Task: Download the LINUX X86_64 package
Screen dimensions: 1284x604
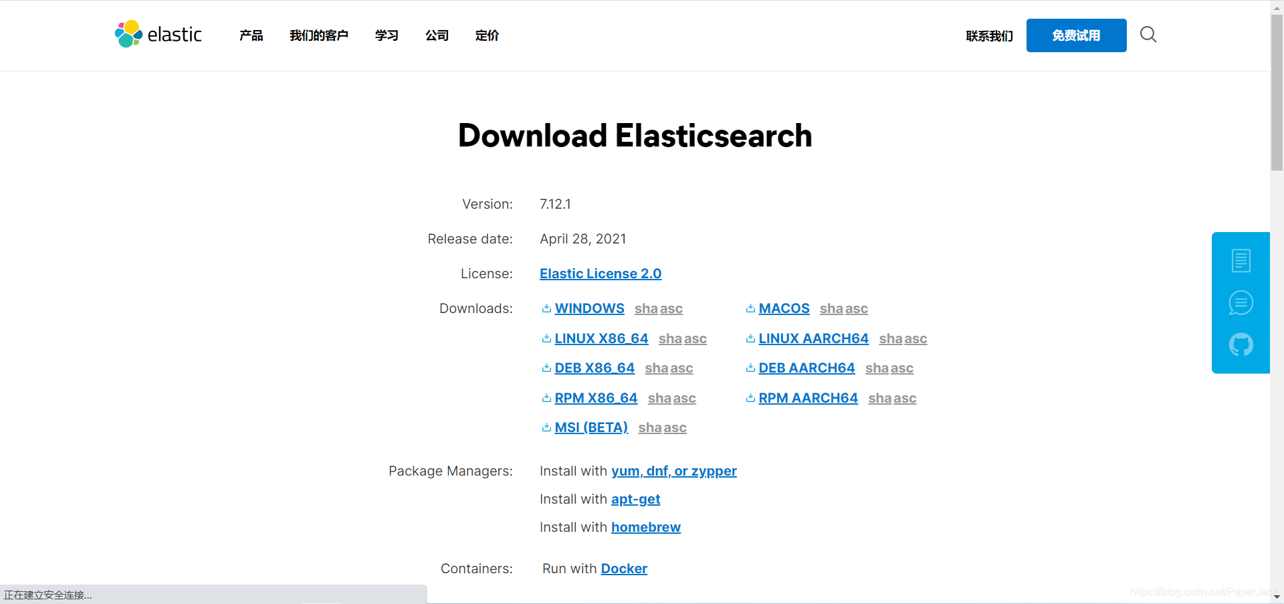Action: coord(601,338)
